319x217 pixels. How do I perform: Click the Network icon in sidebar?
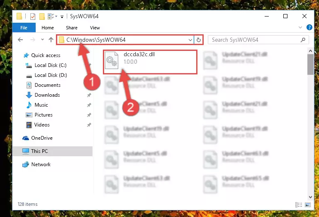tap(26, 165)
